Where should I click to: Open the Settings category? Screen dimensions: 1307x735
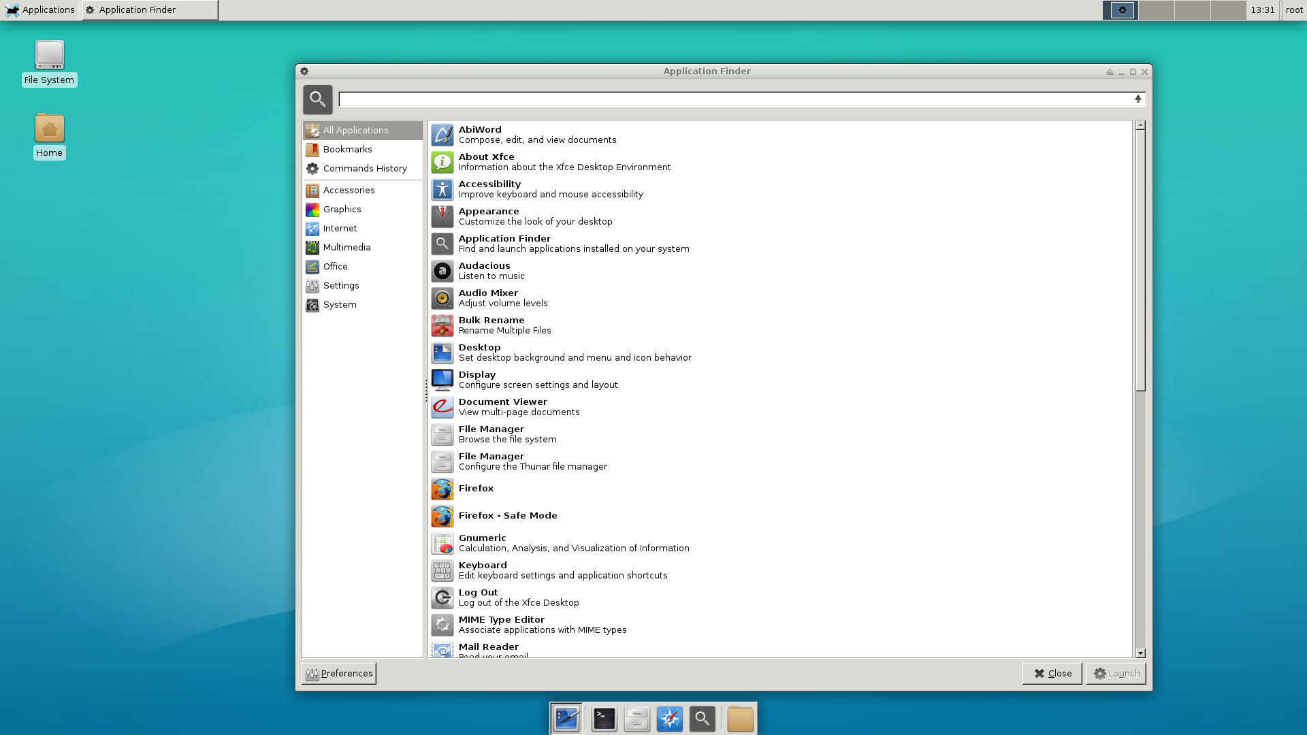click(363, 285)
